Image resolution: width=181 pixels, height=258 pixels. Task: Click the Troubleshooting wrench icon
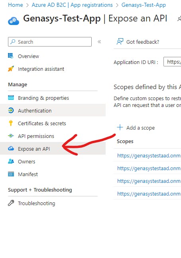point(11,203)
